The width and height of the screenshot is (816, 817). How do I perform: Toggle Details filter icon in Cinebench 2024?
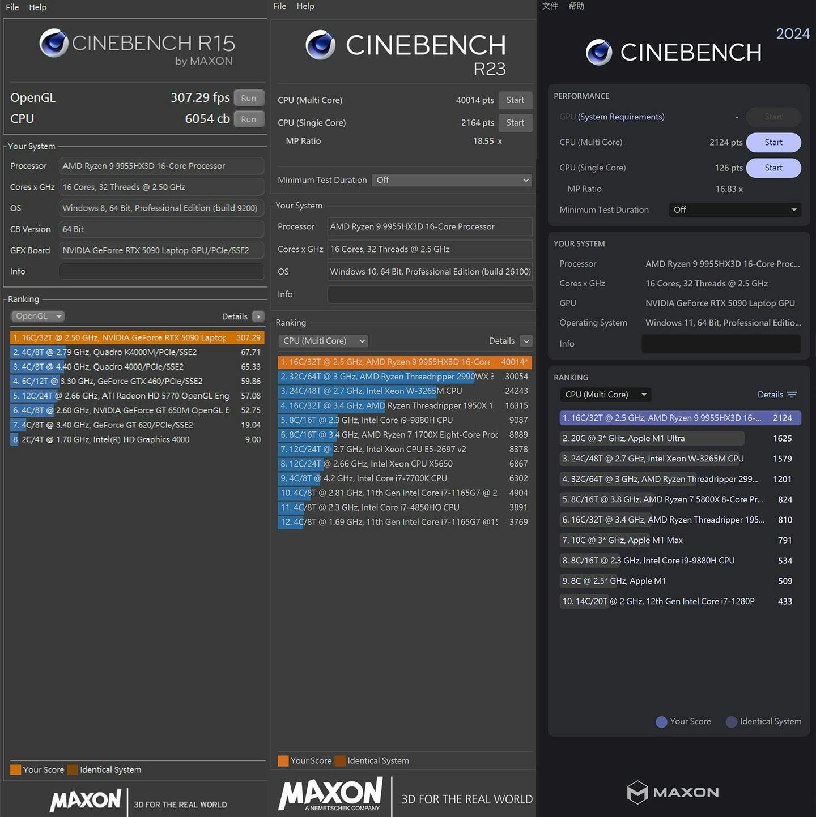792,395
